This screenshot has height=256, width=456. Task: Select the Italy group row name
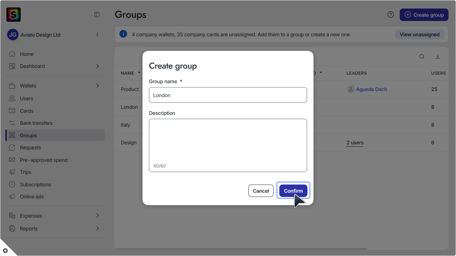coord(125,125)
